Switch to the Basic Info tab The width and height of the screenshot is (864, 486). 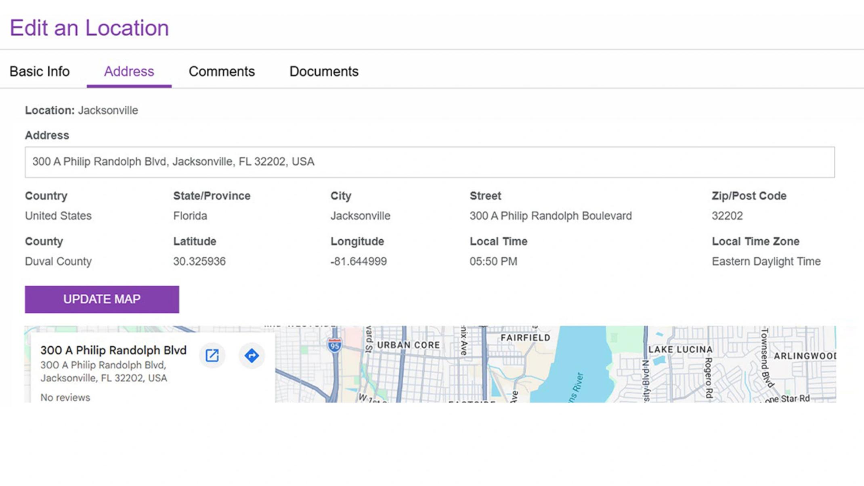pos(40,71)
